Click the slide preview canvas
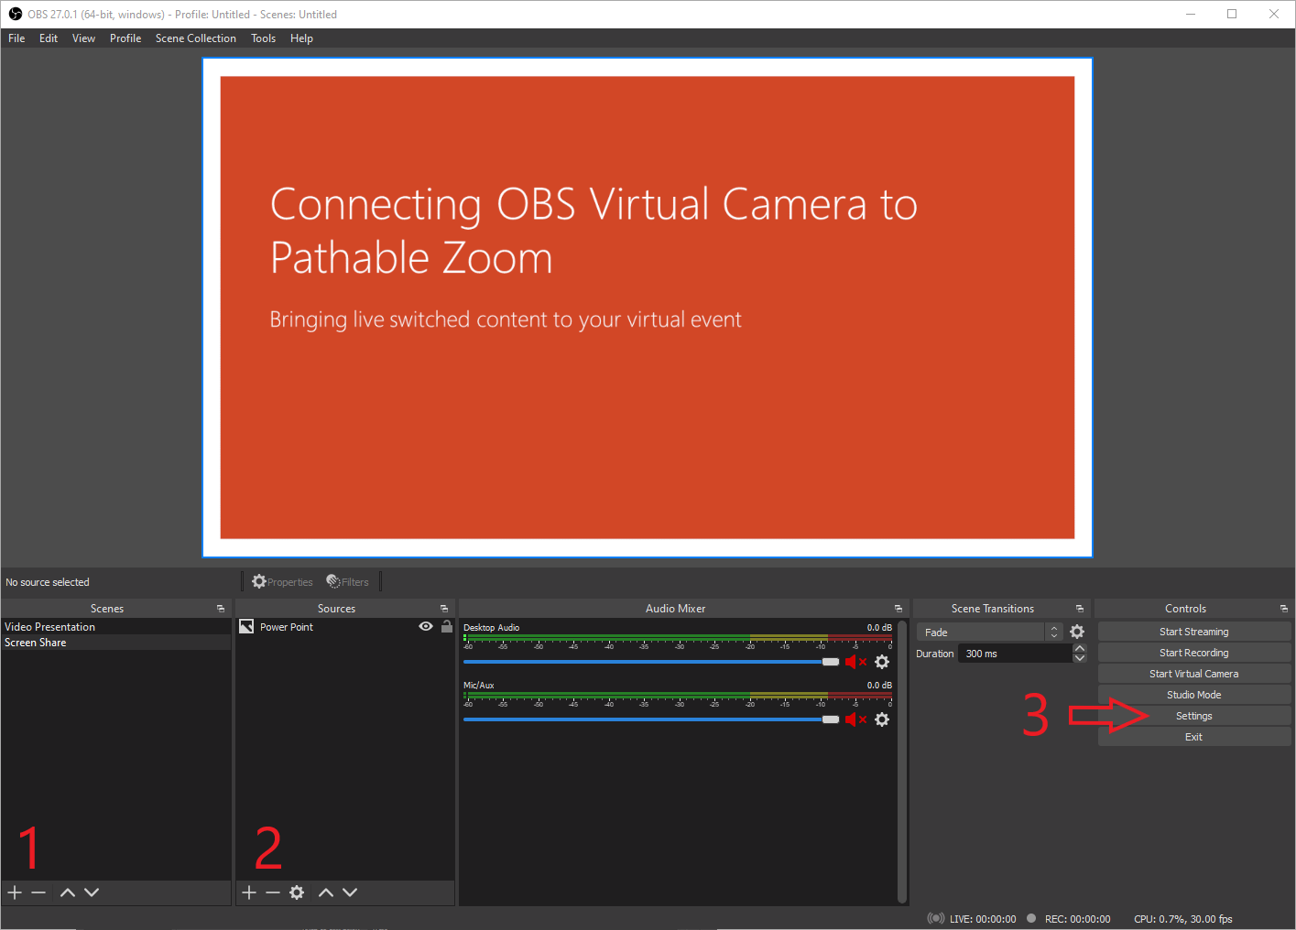 click(x=648, y=308)
